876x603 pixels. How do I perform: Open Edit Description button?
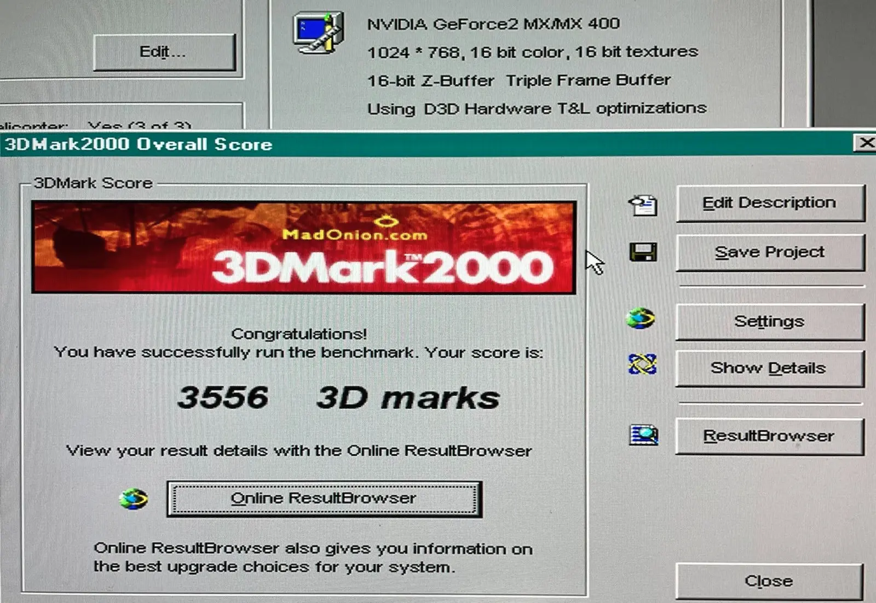[x=770, y=203]
